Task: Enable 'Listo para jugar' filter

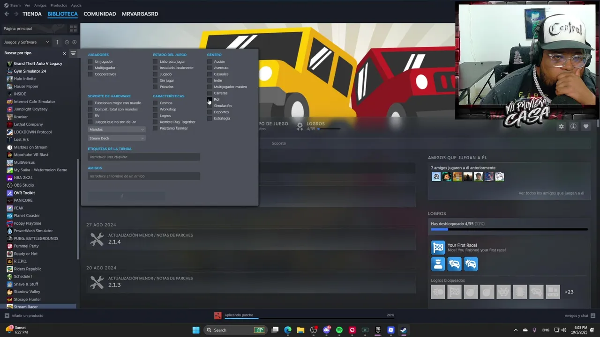Action: (x=155, y=61)
